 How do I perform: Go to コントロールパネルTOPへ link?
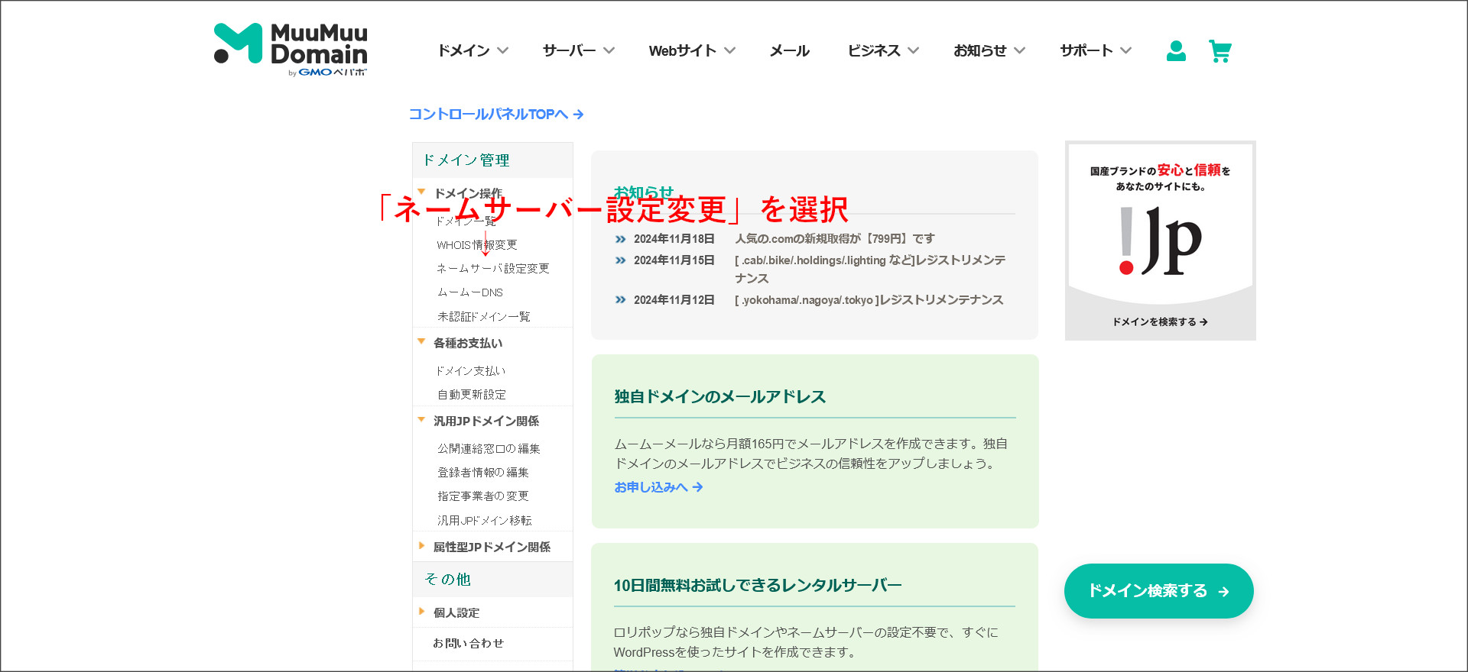[496, 114]
